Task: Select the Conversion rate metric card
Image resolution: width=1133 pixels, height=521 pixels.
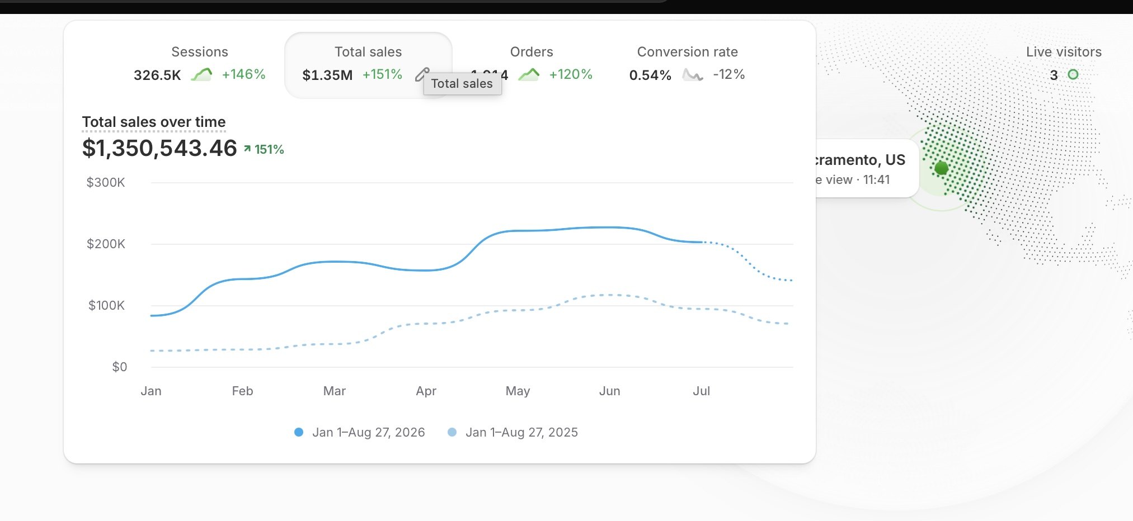Action: point(687,65)
